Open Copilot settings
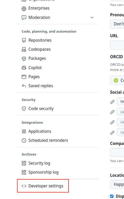This screenshot has width=124, height=199. pyautogui.click(x=35, y=68)
